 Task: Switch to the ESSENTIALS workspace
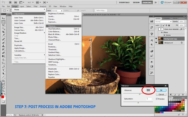coord(124,2)
